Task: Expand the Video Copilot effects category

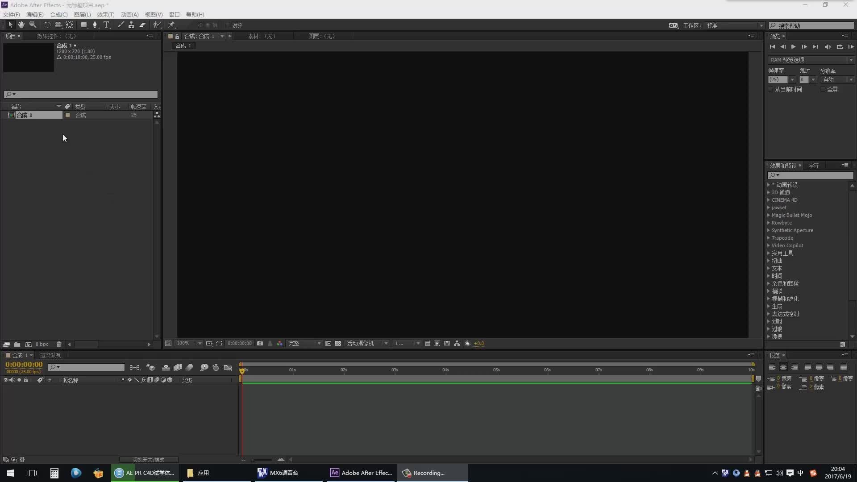Action: click(x=768, y=245)
